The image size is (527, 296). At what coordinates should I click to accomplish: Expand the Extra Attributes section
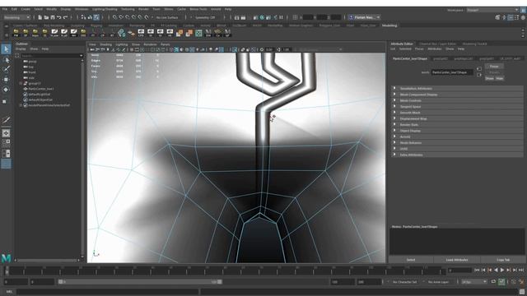[458, 155]
